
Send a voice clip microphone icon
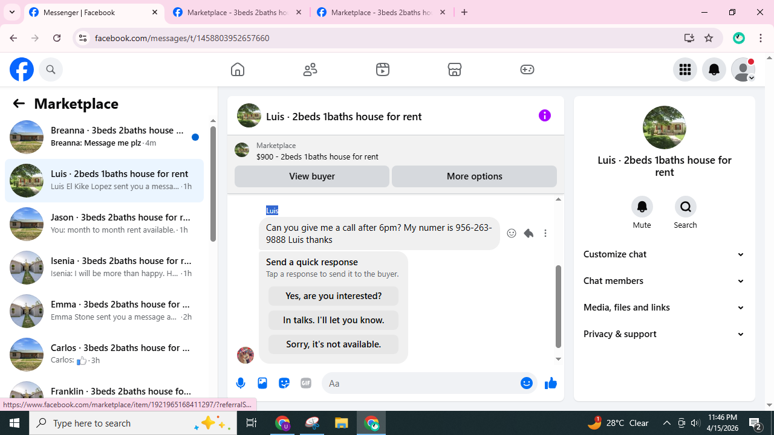[x=241, y=383]
